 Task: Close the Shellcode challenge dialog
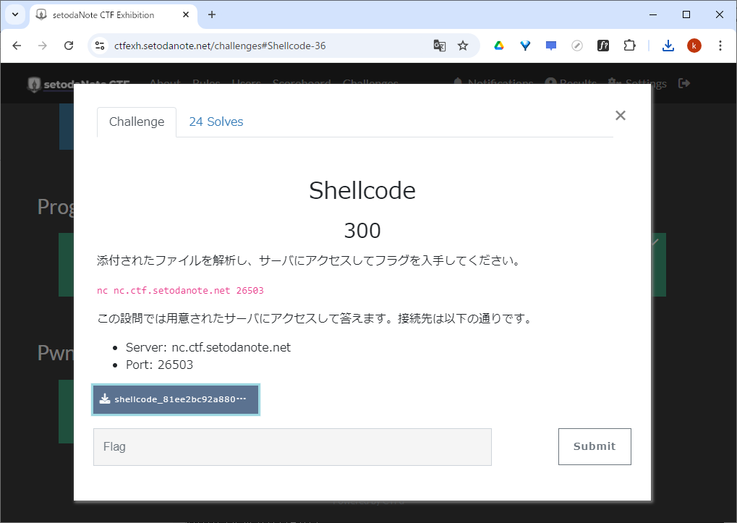(x=621, y=115)
